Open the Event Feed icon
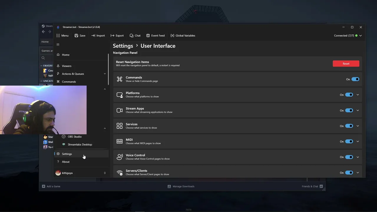 tap(148, 36)
